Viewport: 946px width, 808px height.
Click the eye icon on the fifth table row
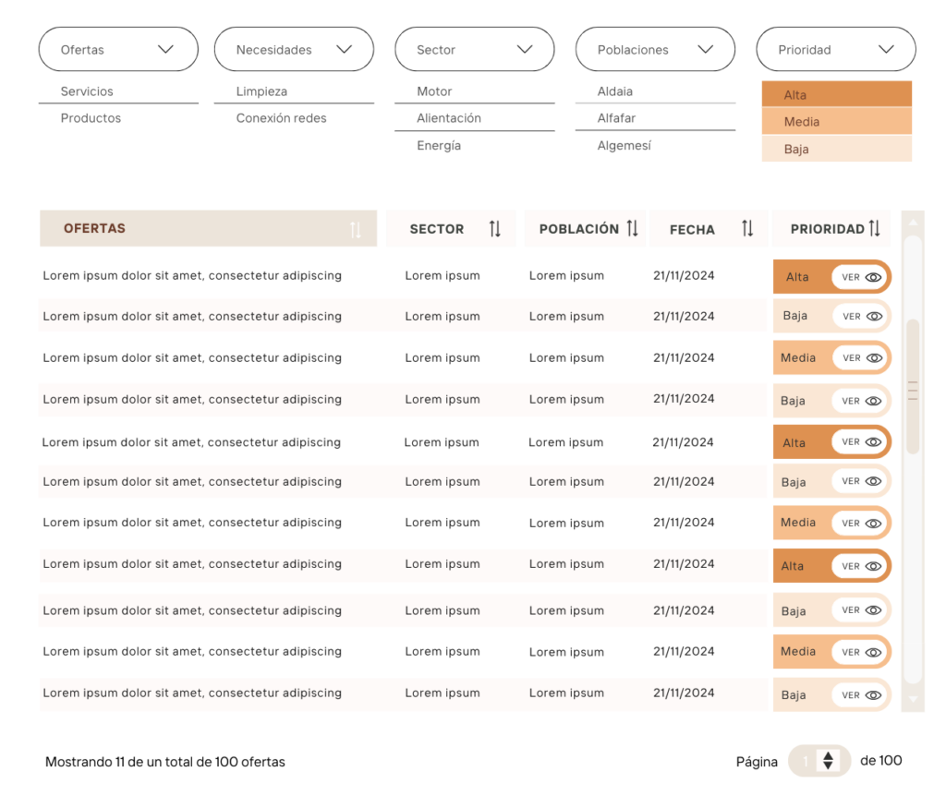click(x=873, y=442)
